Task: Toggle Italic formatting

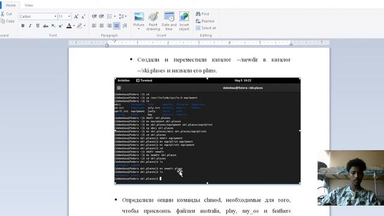Action: (x=30, y=25)
